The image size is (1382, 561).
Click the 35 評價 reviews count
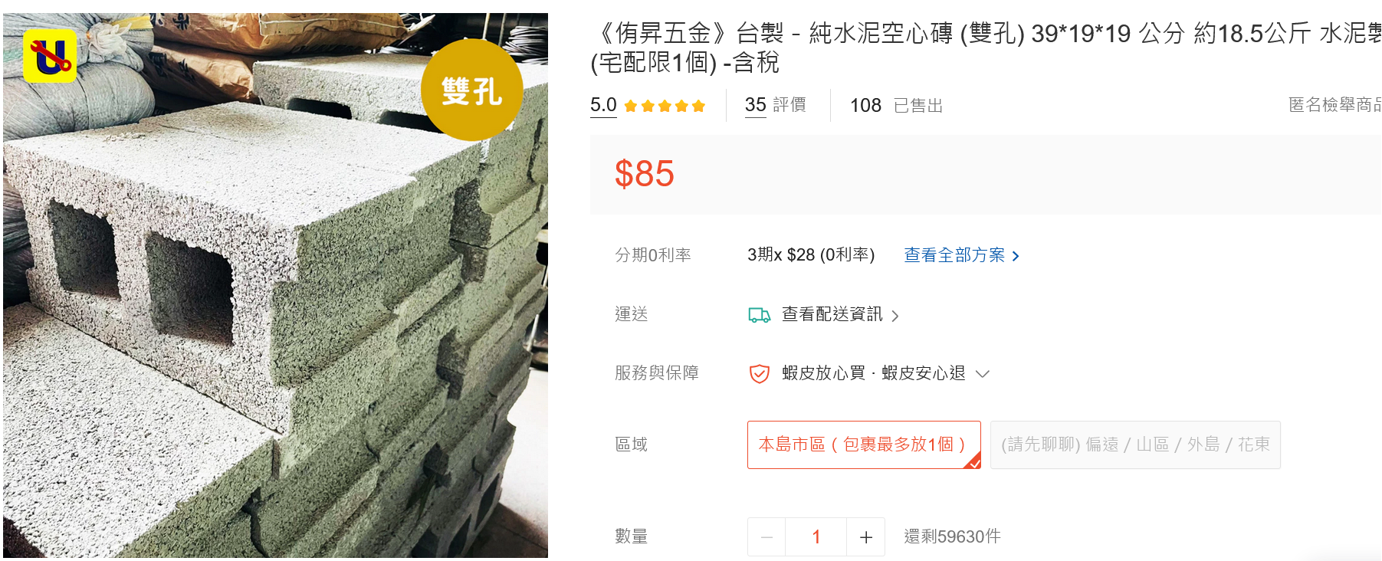775,105
